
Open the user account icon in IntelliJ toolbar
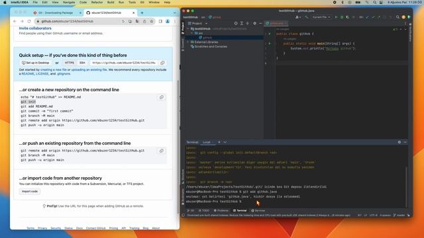coord(298,17)
